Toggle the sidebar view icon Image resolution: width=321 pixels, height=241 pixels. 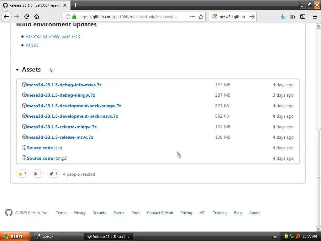pyautogui.click(x=303, y=17)
